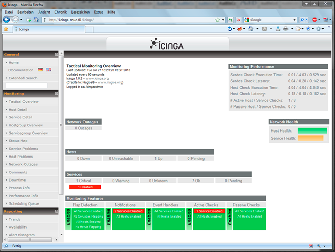Click the sidebar horizontal scrollbar thumb
Viewport: 335px width, 252px height.
click(x=30, y=240)
